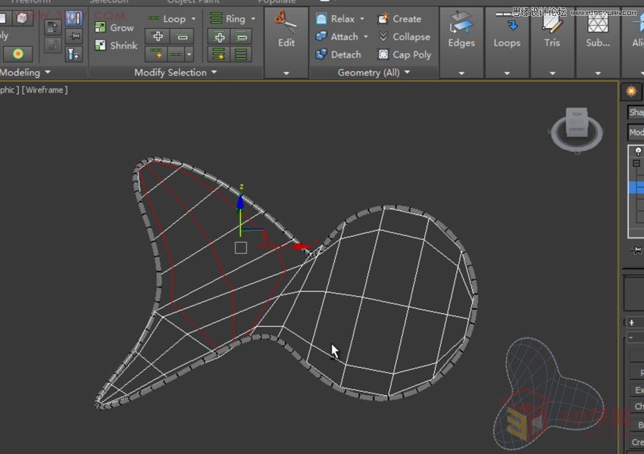The image size is (644, 454).
Task: Open the [Wireframe] viewport shading menu
Action: coord(45,90)
